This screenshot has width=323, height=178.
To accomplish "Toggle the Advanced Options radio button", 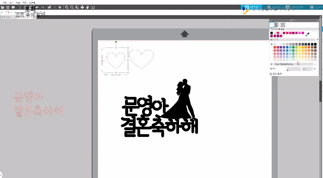I will 271,74.
